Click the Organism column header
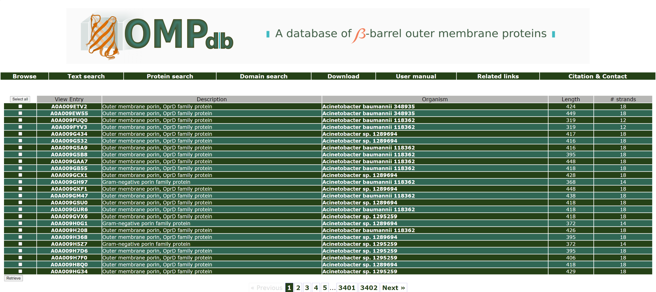Screen dimensions: 656x292 pyautogui.click(x=435, y=99)
